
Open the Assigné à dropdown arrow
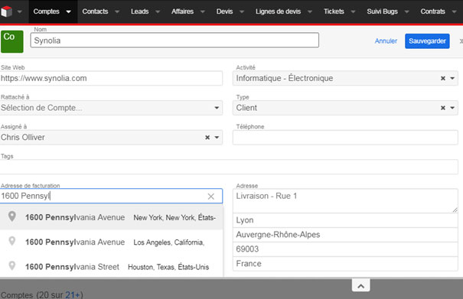(217, 137)
